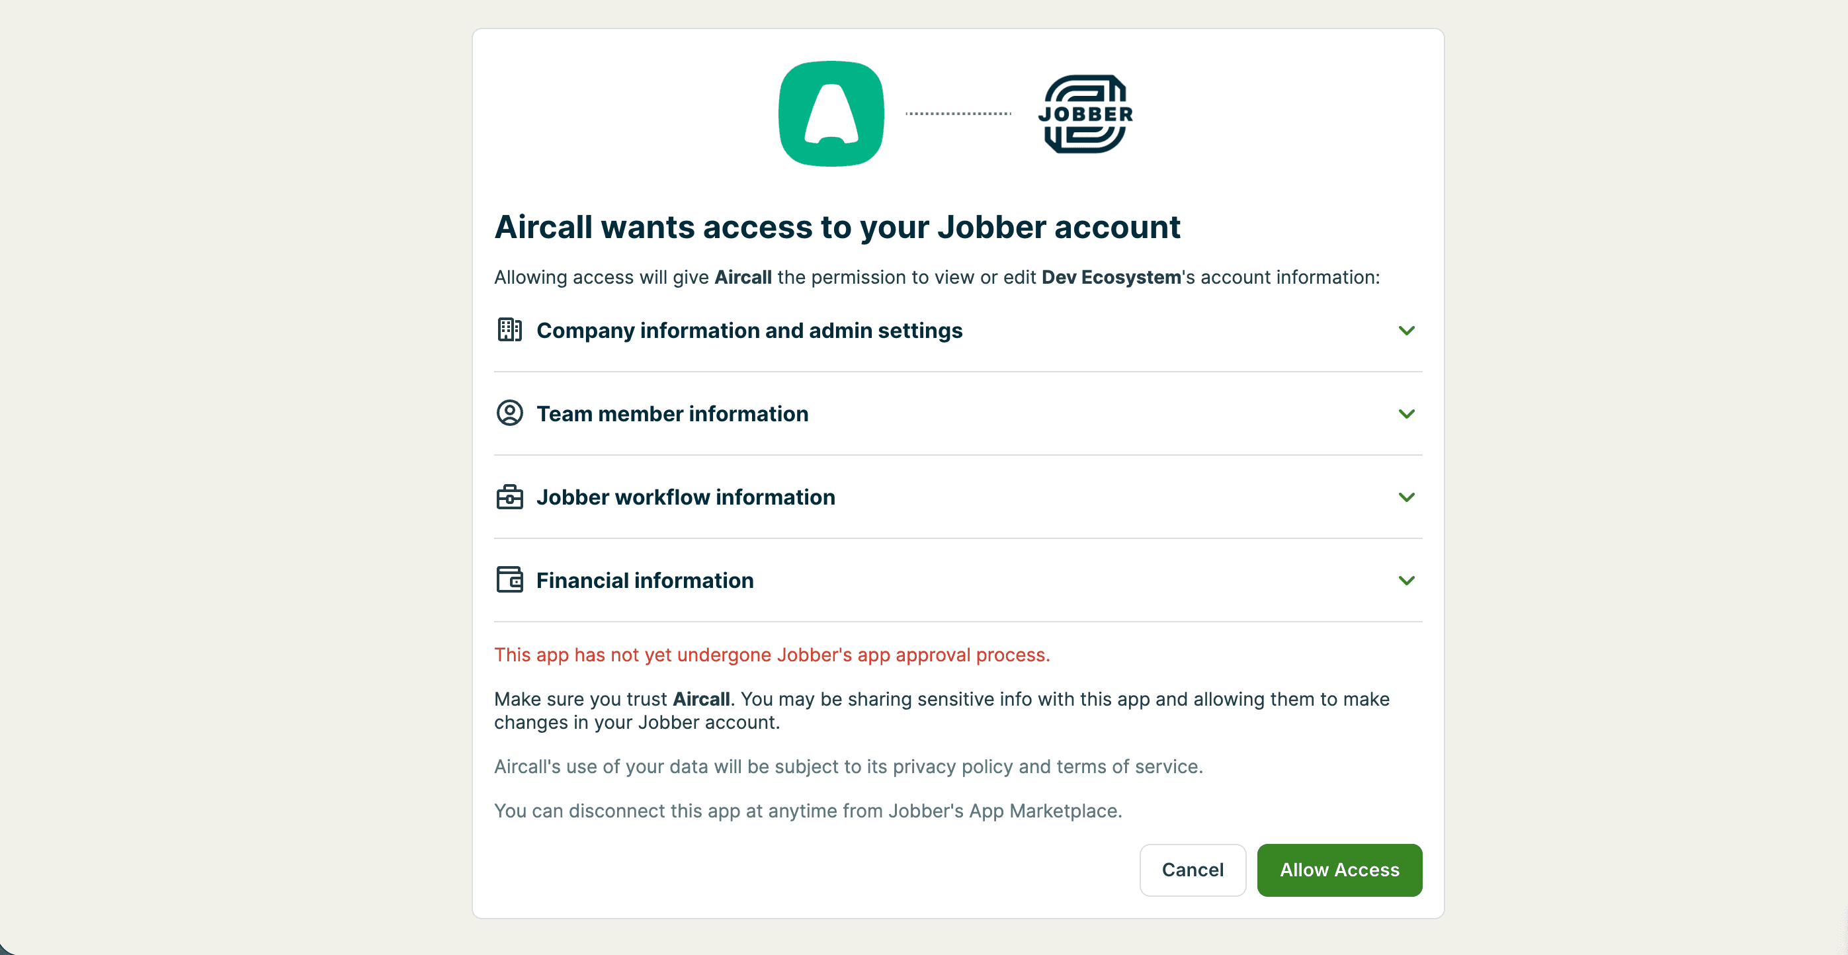The image size is (1848, 955).
Task: Click the person icon beside Team member information
Action: (x=510, y=413)
